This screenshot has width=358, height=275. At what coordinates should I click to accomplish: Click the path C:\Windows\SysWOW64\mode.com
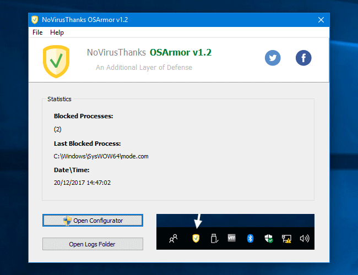point(101,156)
